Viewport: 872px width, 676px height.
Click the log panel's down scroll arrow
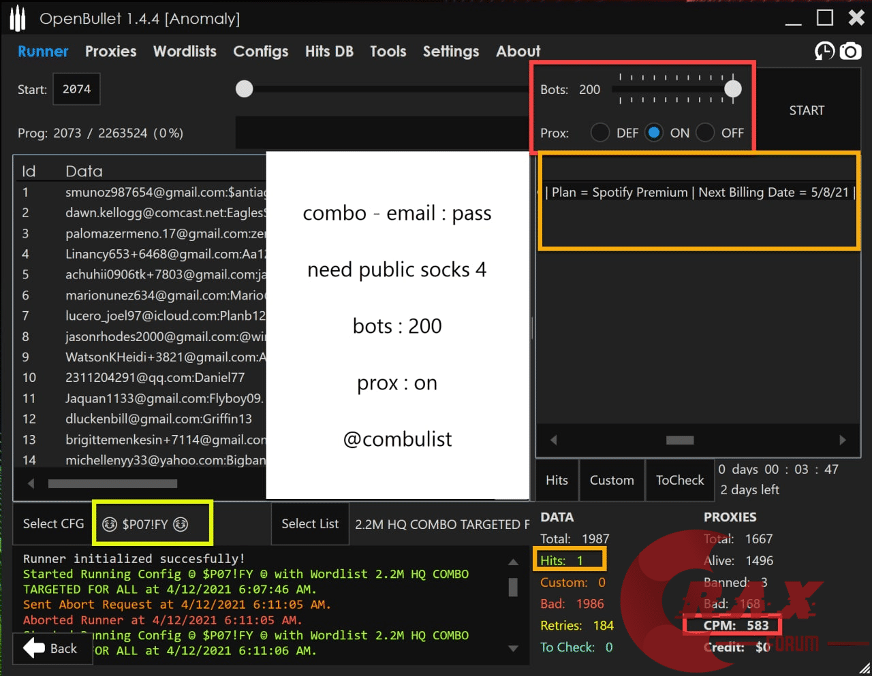pyautogui.click(x=513, y=649)
